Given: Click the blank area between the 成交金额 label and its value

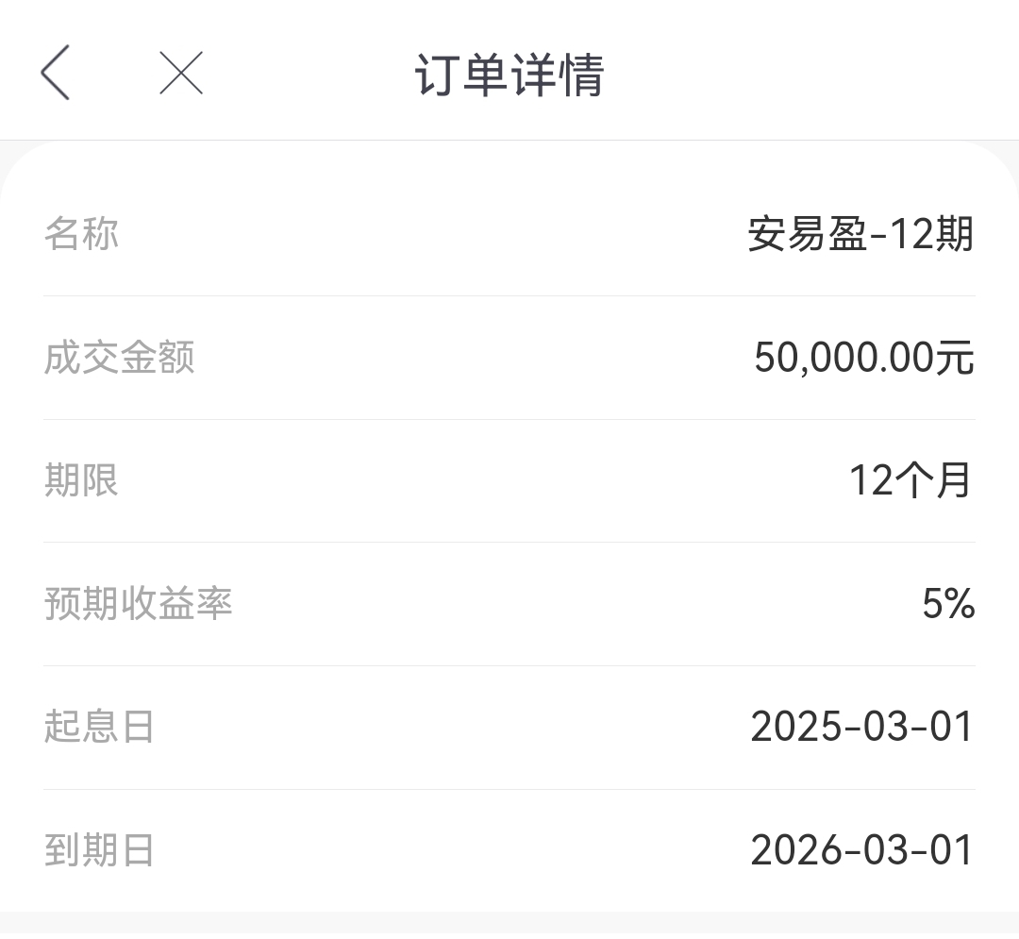Looking at the screenshot, I should [475, 358].
